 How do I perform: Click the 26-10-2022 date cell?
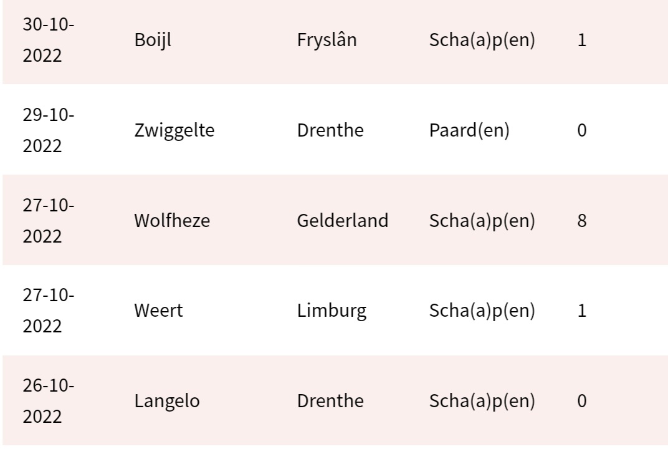coord(47,401)
